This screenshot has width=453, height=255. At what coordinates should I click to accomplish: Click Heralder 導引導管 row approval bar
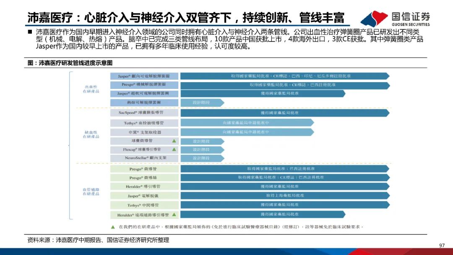pyautogui.click(x=285, y=187)
